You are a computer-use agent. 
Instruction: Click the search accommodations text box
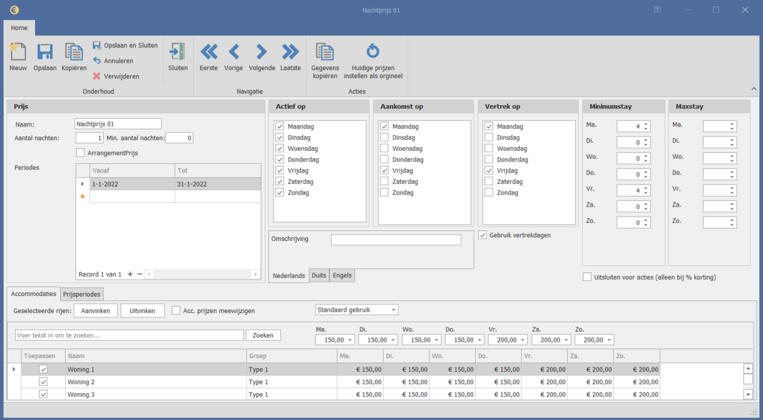point(130,335)
